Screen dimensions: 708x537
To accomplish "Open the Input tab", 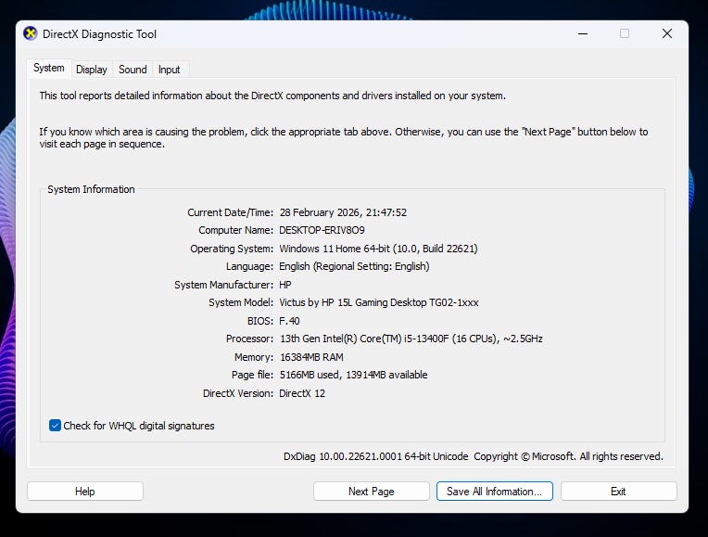I will pos(170,70).
